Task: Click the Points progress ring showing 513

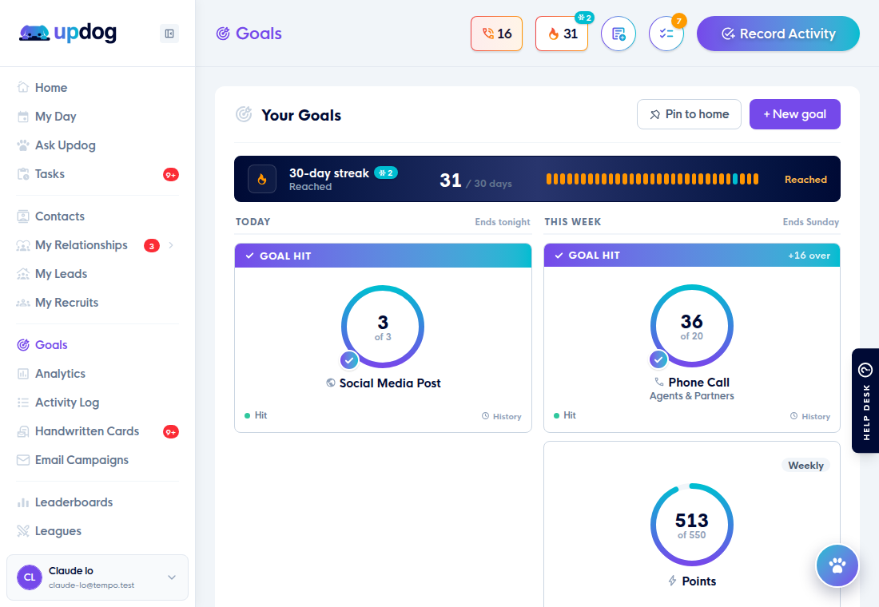Action: click(692, 525)
